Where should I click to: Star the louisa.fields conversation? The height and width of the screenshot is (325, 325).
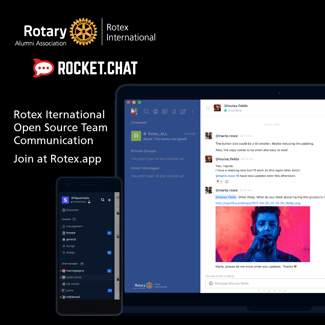[208, 108]
